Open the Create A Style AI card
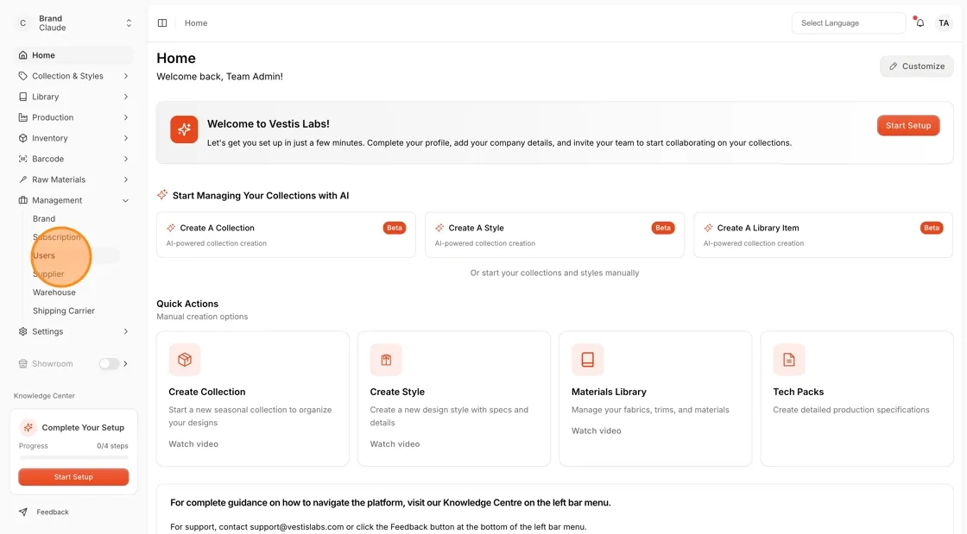The width and height of the screenshot is (967, 534). 554,235
